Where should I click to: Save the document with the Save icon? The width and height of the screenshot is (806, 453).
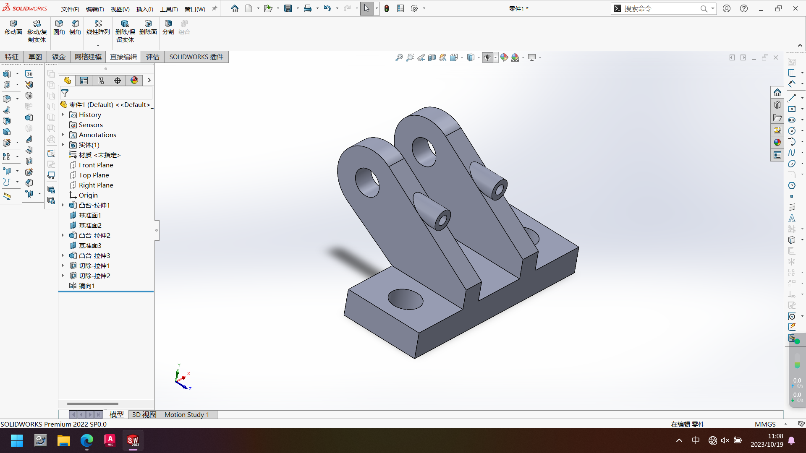288,8
